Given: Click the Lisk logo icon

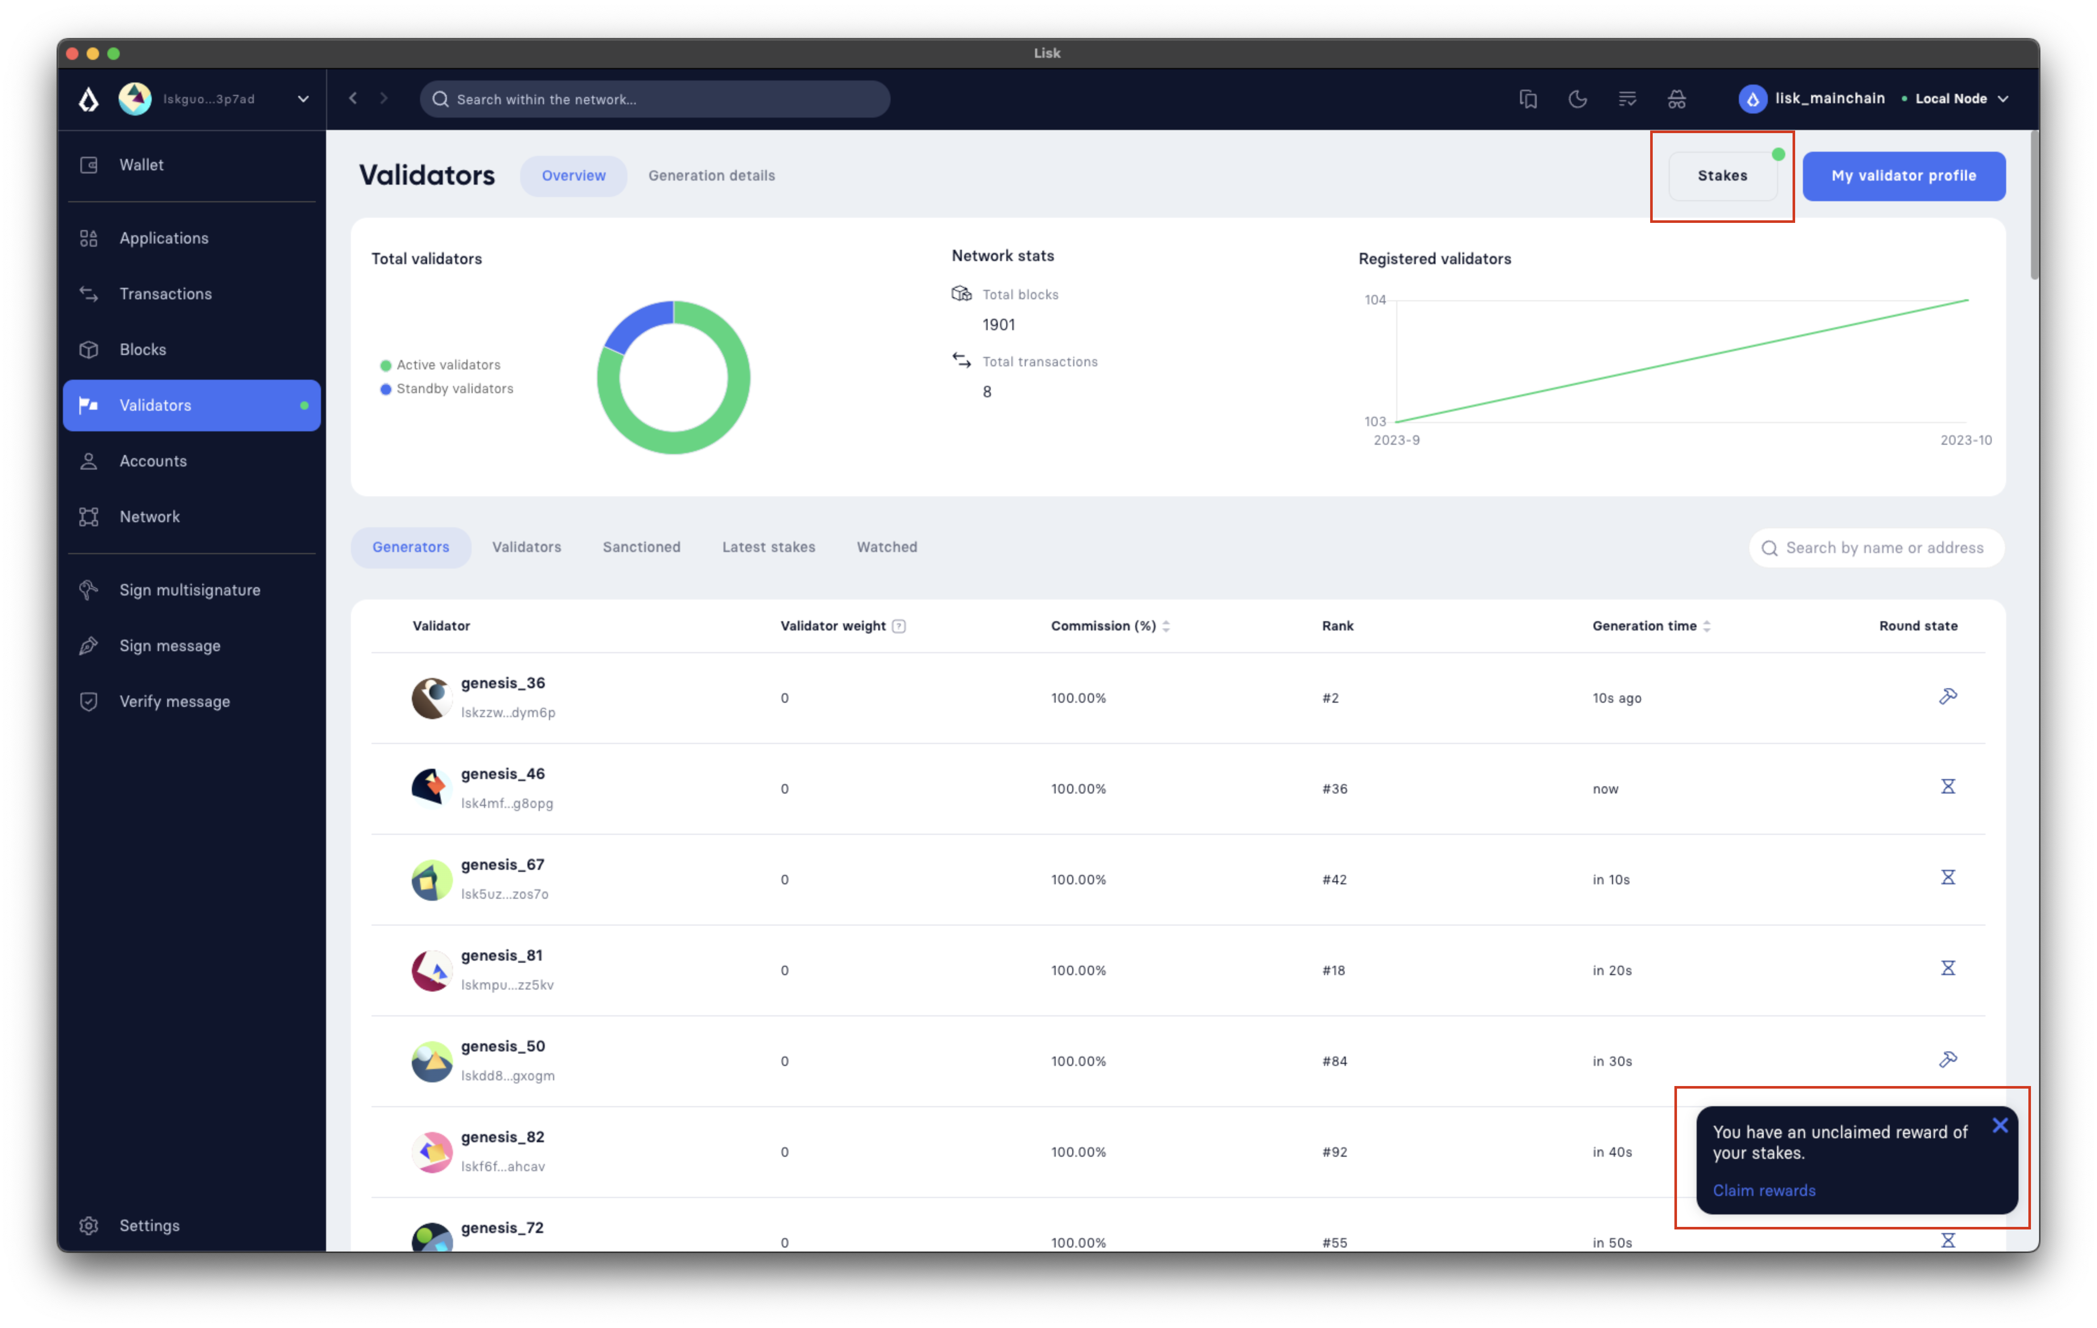Looking at the screenshot, I should 88,99.
